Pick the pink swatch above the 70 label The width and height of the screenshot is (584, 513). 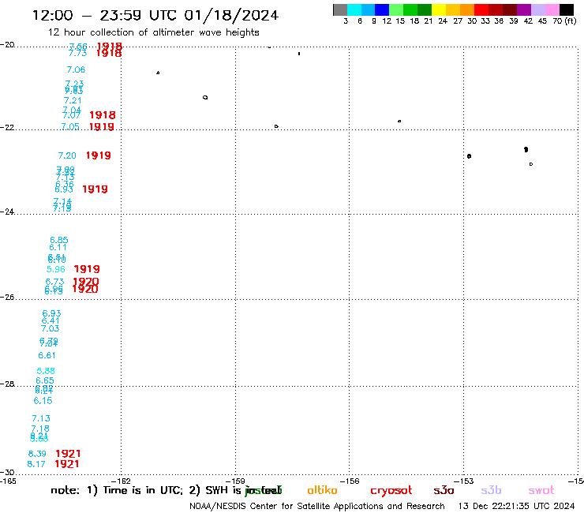click(x=552, y=9)
